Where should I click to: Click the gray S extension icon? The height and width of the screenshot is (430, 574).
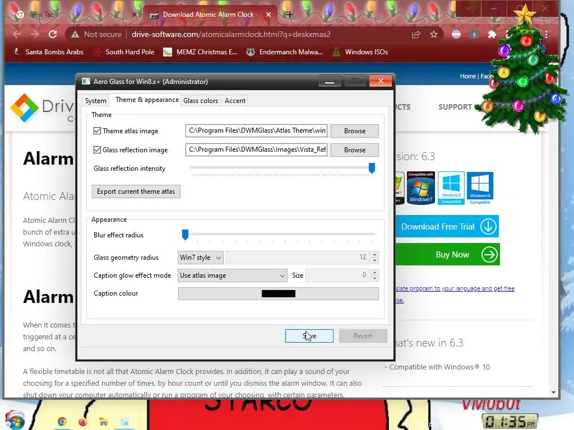pyautogui.click(x=474, y=34)
